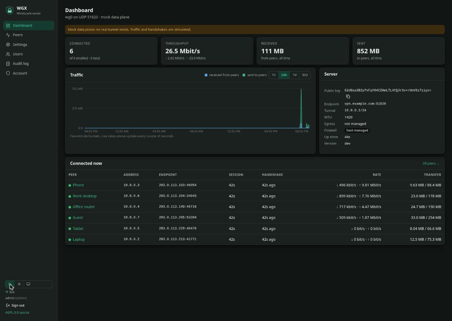Sign out of the admin account

tap(15, 305)
